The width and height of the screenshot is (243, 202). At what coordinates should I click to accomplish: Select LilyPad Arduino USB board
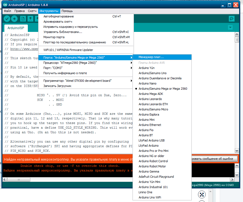pyautogui.click(x=162, y=140)
